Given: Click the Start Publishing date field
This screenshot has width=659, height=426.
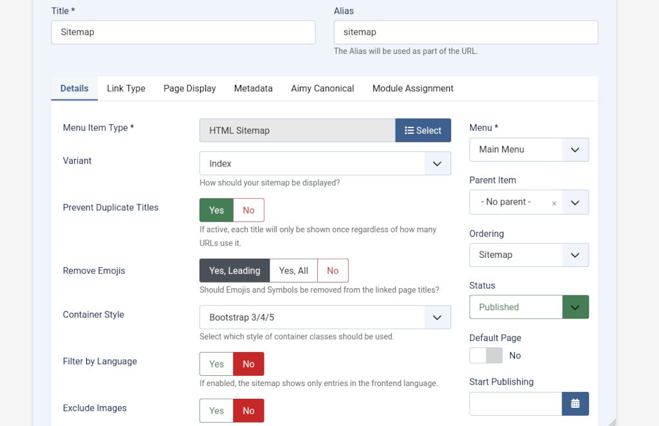Looking at the screenshot, I should (515, 403).
